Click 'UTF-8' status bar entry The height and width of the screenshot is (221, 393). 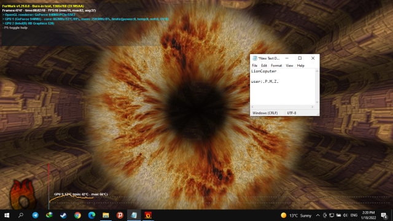292,113
